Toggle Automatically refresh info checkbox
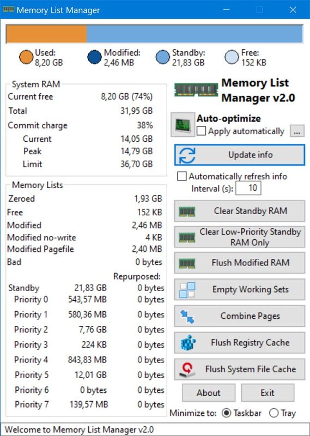 (182, 176)
